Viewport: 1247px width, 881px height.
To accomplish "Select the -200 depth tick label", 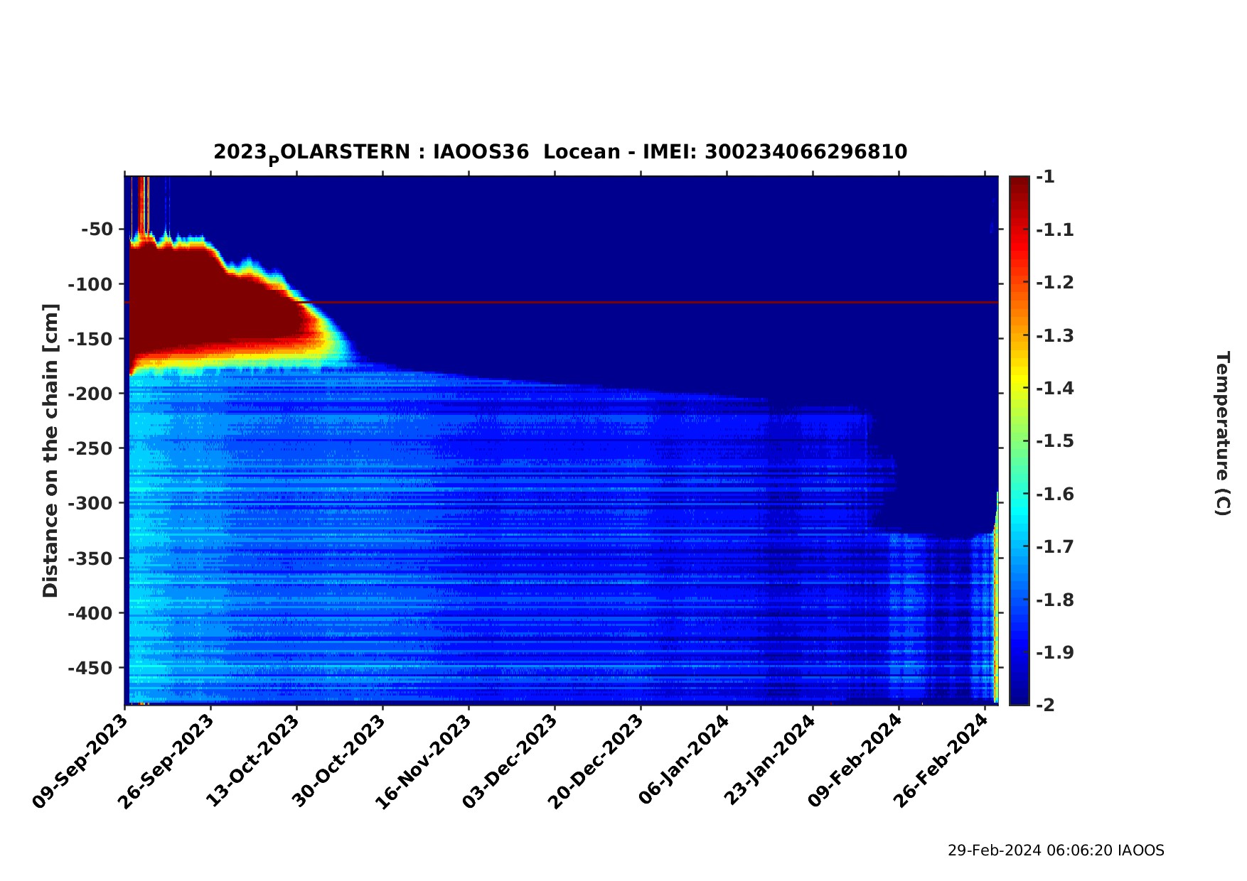I will pos(91,394).
